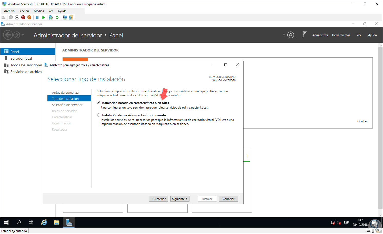383x234 pixels.
Task: Open the Ayuda menu in Server Manager header
Action: coord(372,35)
